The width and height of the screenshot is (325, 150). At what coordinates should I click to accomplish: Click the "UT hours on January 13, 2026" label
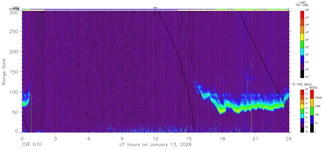pos(155,145)
